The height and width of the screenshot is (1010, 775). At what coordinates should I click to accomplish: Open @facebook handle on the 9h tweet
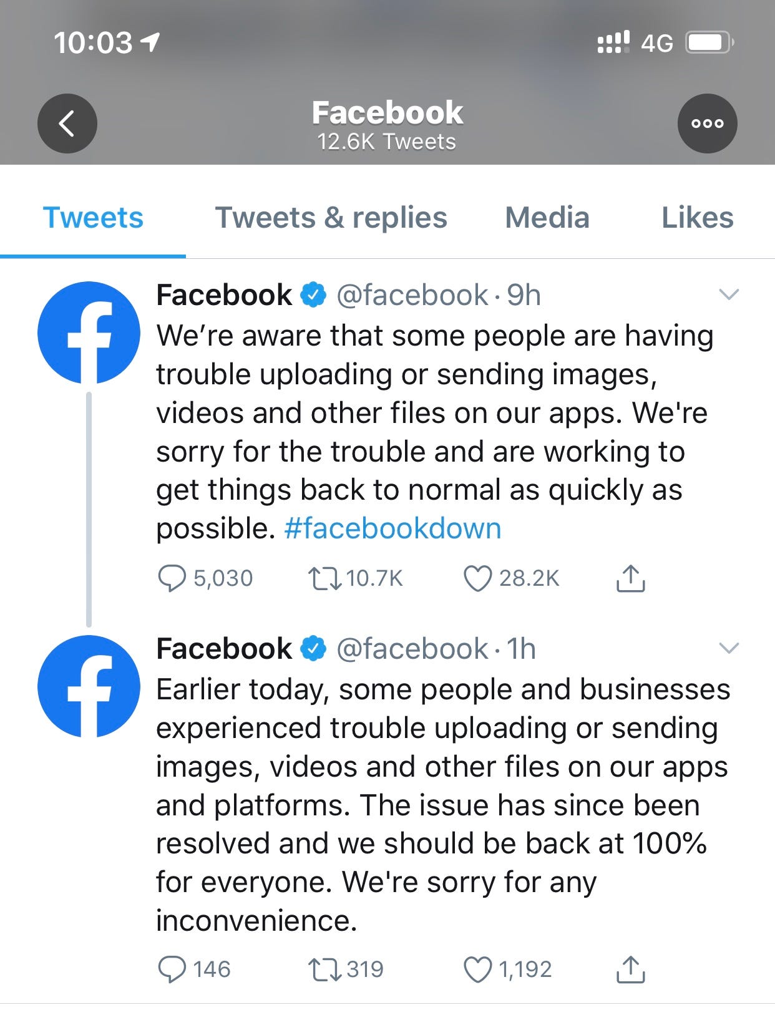tap(412, 295)
